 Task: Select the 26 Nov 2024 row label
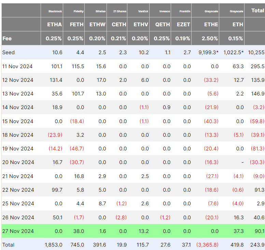point(18,218)
